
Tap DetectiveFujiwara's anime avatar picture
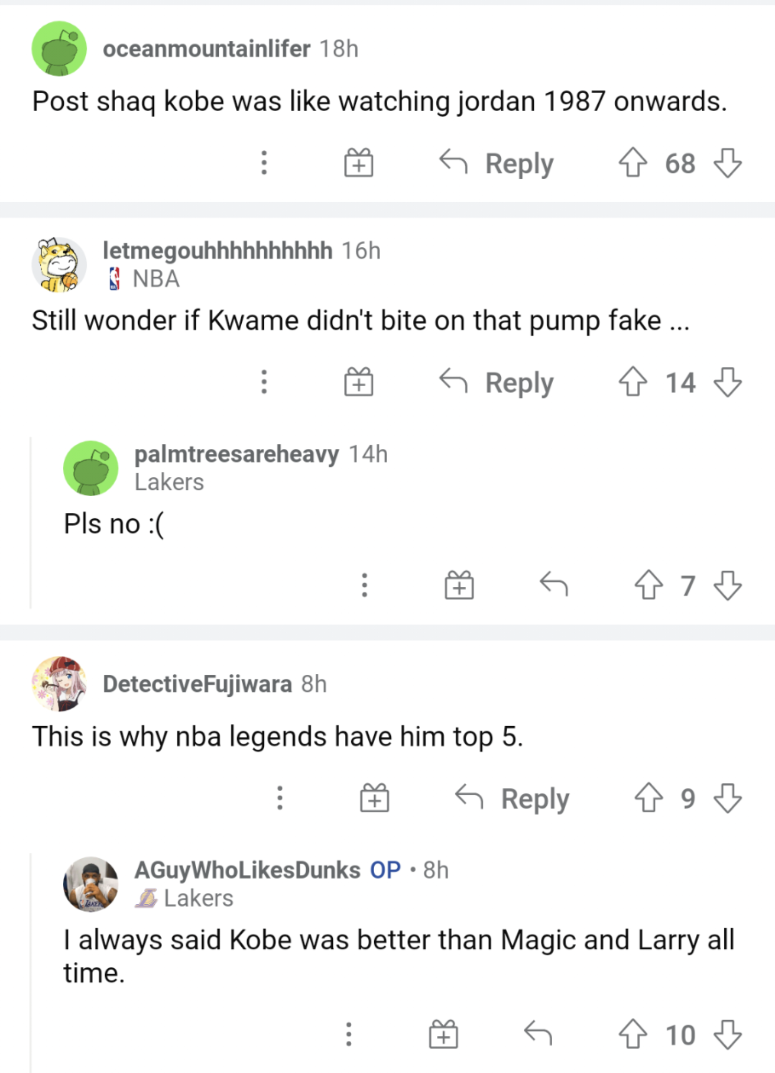coord(59,684)
